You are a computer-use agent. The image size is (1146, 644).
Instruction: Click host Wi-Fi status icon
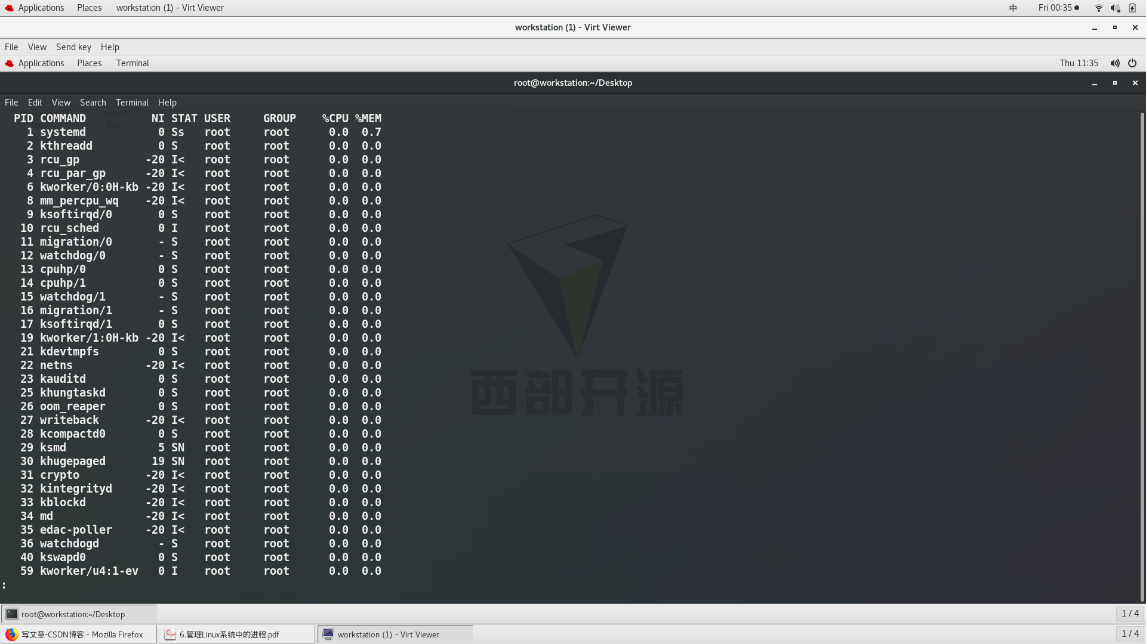(1098, 8)
